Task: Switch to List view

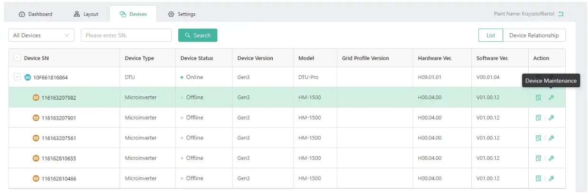Action: click(x=491, y=35)
